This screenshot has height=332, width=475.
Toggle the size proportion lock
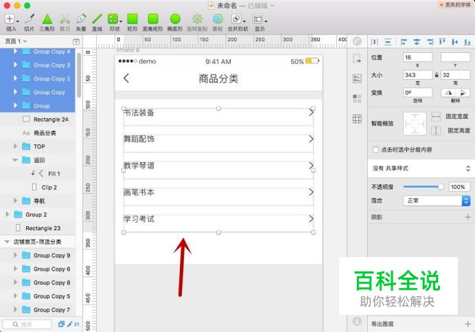click(x=437, y=75)
